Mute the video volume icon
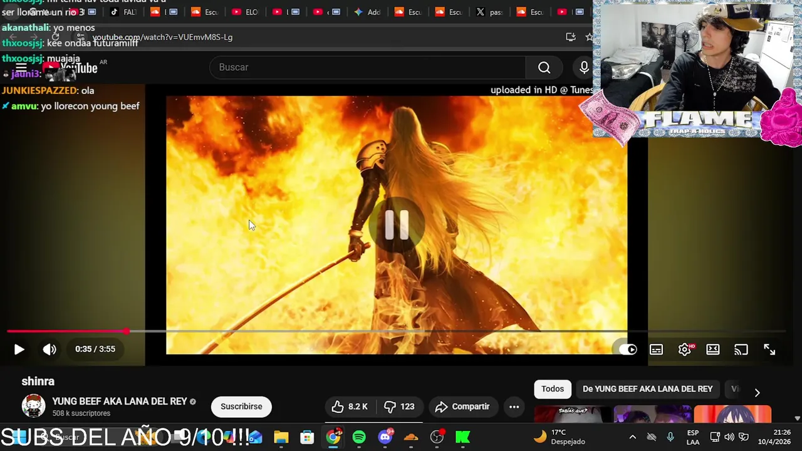Image resolution: width=802 pixels, height=451 pixels. [49, 350]
